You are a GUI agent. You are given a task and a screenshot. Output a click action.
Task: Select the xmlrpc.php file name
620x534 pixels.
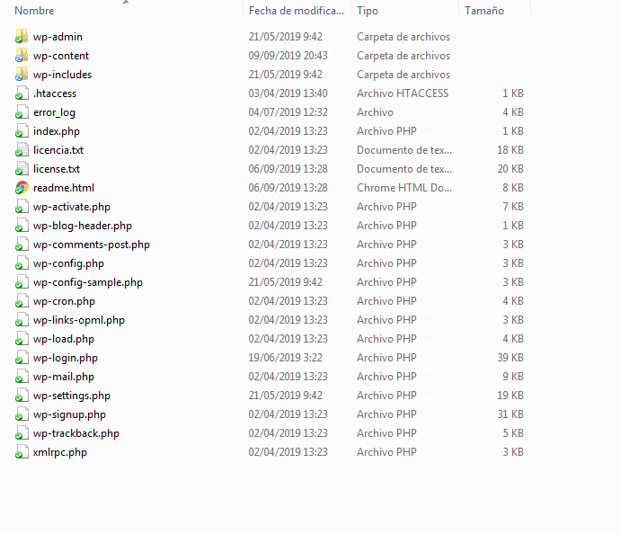pyautogui.click(x=60, y=452)
